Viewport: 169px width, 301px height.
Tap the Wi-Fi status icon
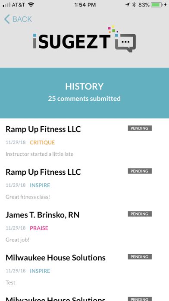click(31, 5)
